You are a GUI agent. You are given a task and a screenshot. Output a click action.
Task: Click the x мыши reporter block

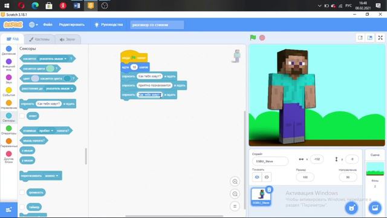(27, 150)
